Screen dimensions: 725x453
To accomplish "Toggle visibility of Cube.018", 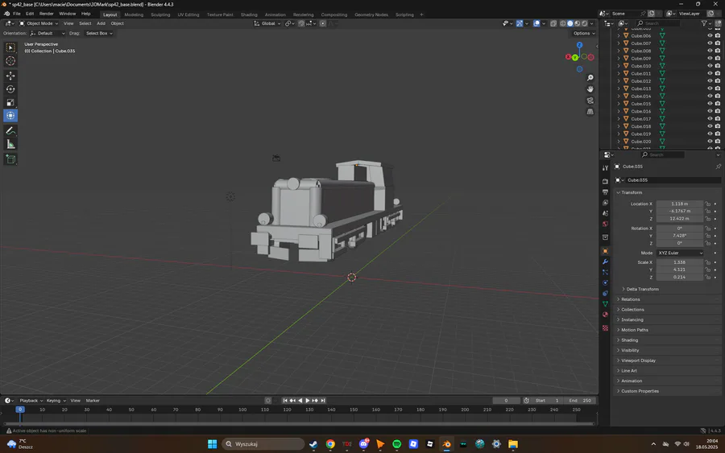I will click(710, 126).
